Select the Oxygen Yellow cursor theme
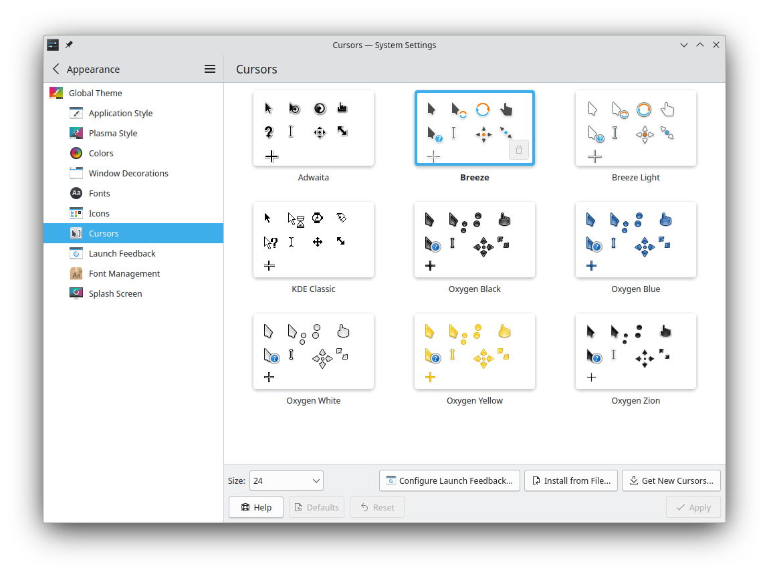 coord(475,351)
